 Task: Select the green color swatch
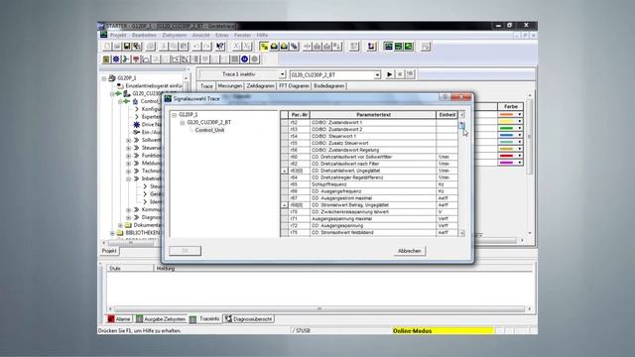507,128
